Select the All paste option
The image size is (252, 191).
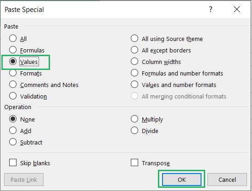pyautogui.click(x=13, y=38)
